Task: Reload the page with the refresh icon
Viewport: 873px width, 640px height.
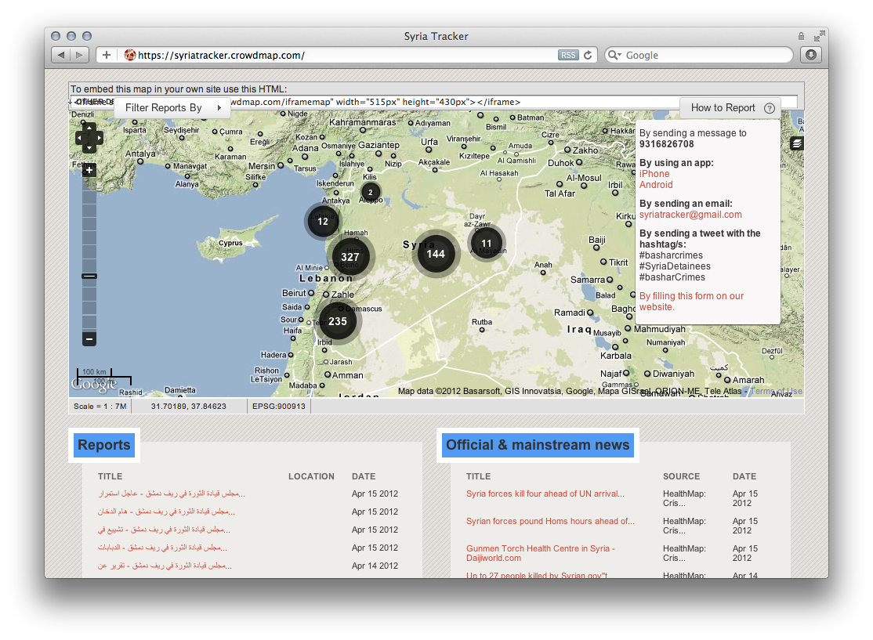Action: coord(587,55)
